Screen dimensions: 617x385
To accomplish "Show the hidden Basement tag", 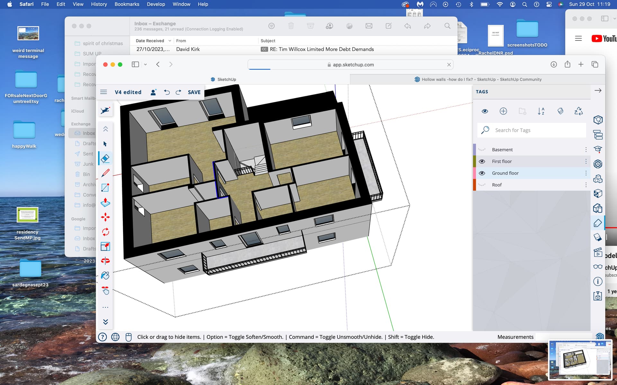I will [x=482, y=150].
